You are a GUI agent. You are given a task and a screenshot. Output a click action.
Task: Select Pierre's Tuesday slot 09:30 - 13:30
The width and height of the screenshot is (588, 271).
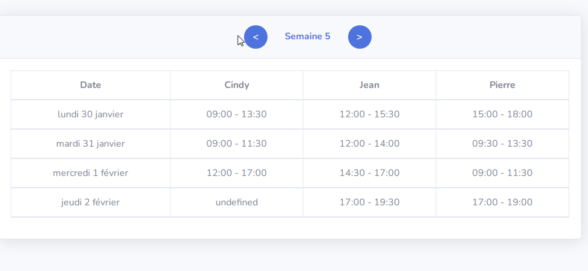point(503,143)
